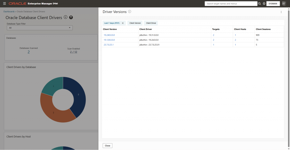
Task: Open the notifications bell
Action: point(264,3)
